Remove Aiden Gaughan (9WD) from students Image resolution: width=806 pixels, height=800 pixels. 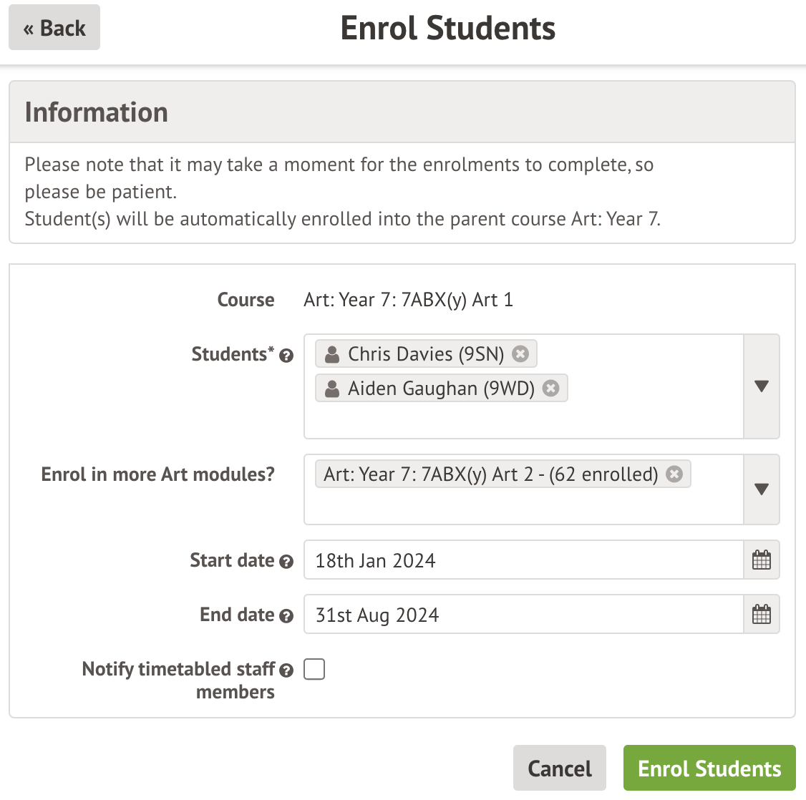tap(550, 388)
